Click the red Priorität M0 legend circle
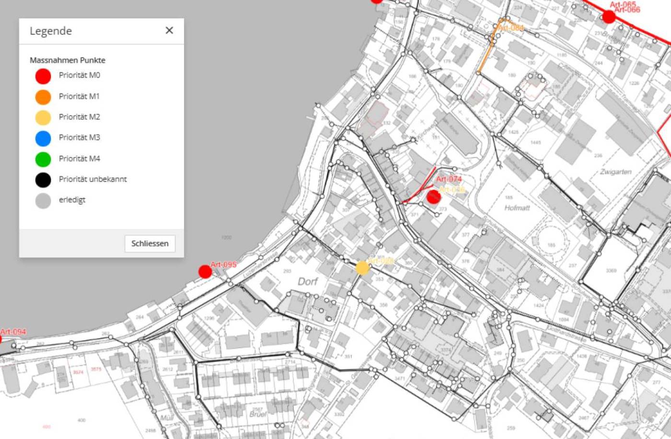This screenshot has width=671, height=439. pyautogui.click(x=43, y=76)
